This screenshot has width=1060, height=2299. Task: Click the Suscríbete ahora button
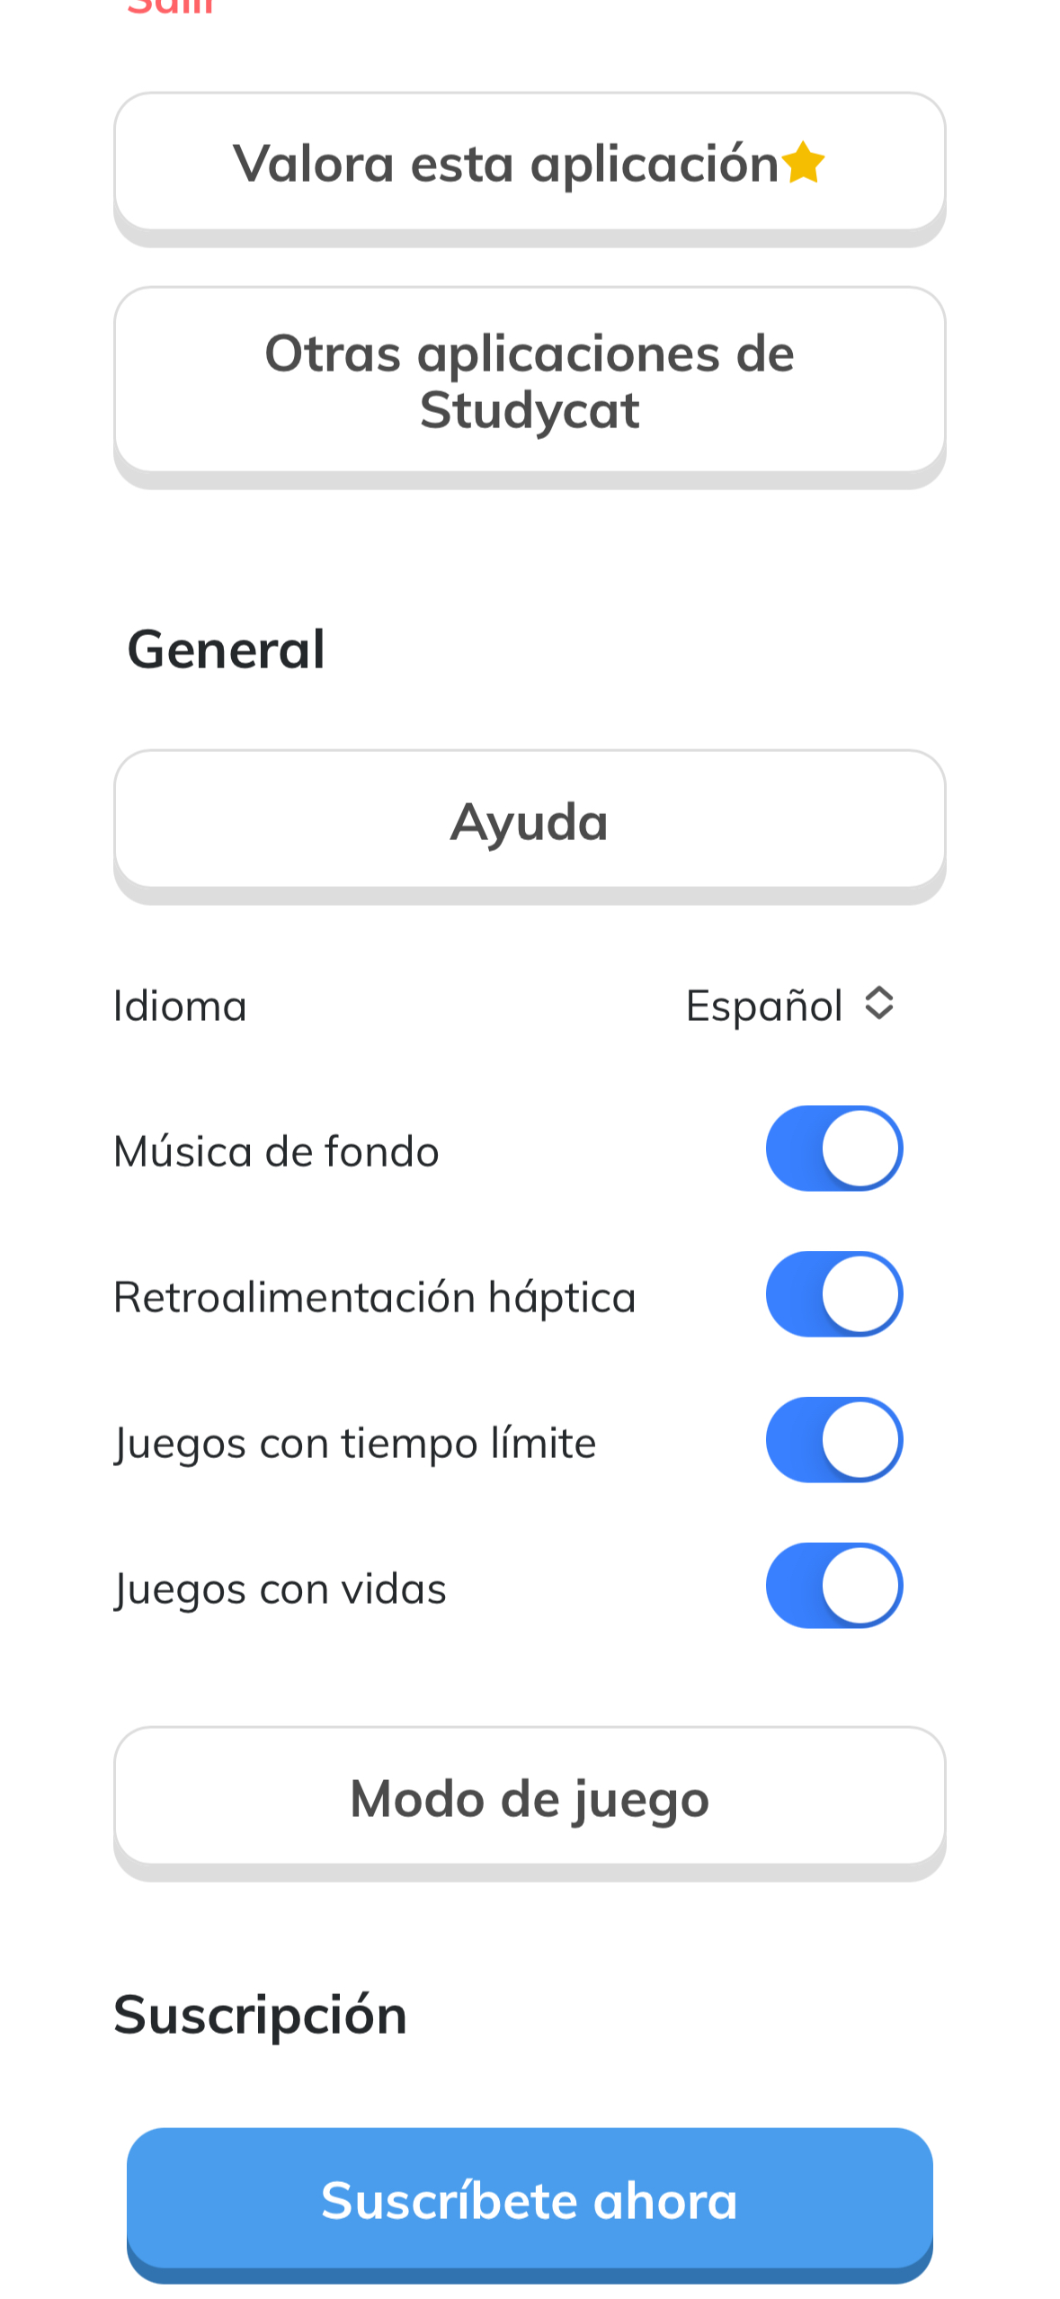(x=529, y=2198)
